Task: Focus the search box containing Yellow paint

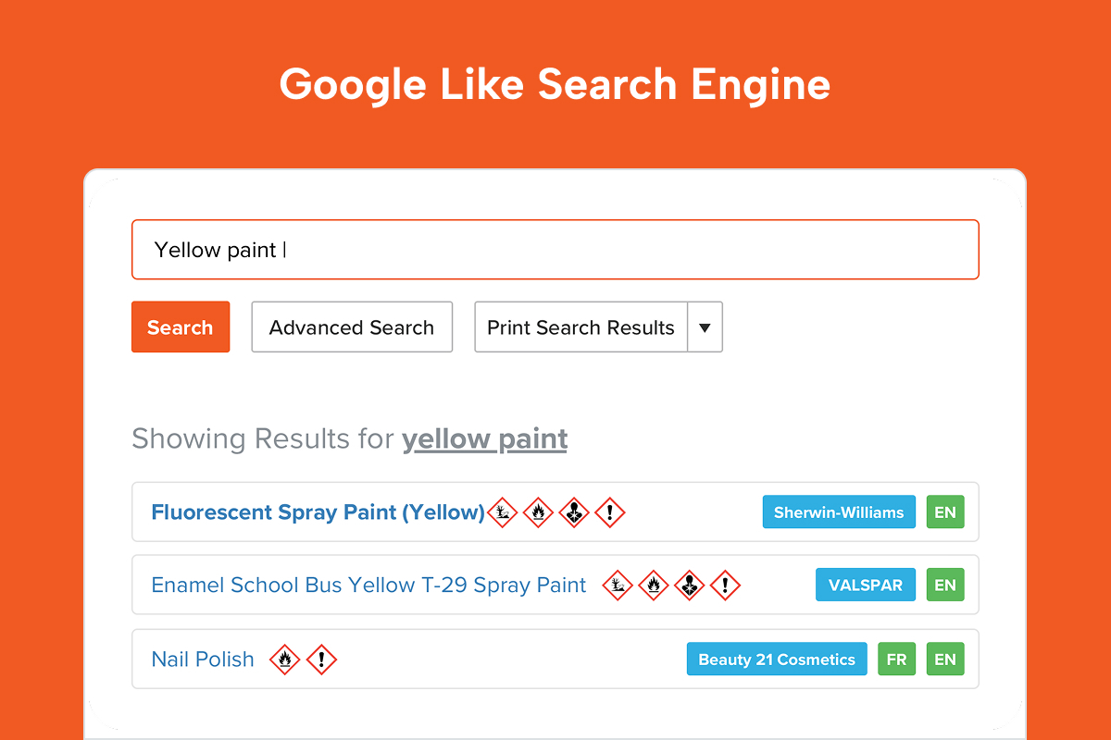Action: tap(555, 250)
